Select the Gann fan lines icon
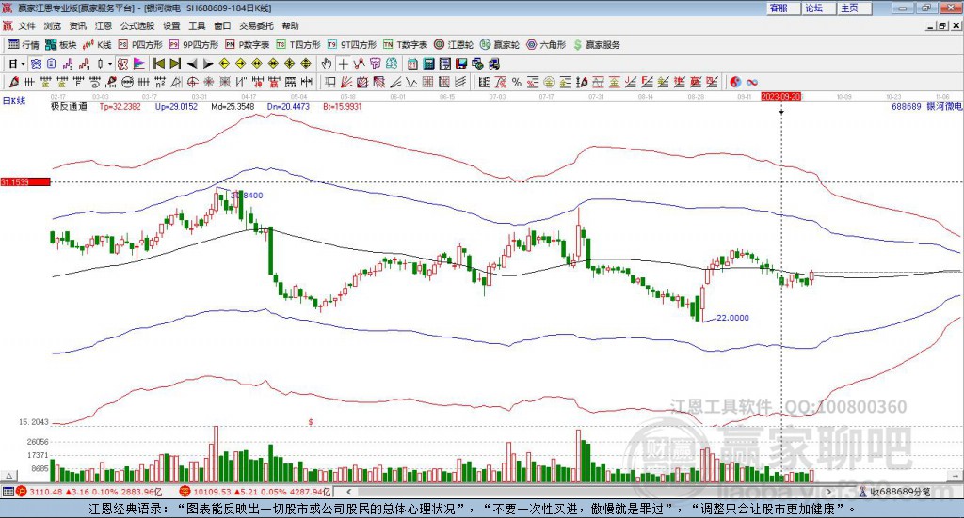The height and width of the screenshot is (518, 964). point(346,82)
